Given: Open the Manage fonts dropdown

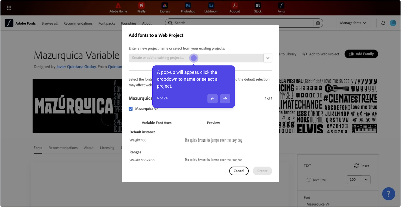Looking at the screenshot, I should (x=353, y=23).
